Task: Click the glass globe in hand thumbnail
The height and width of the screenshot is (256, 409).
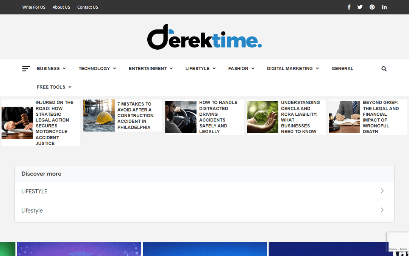Action: (x=263, y=117)
